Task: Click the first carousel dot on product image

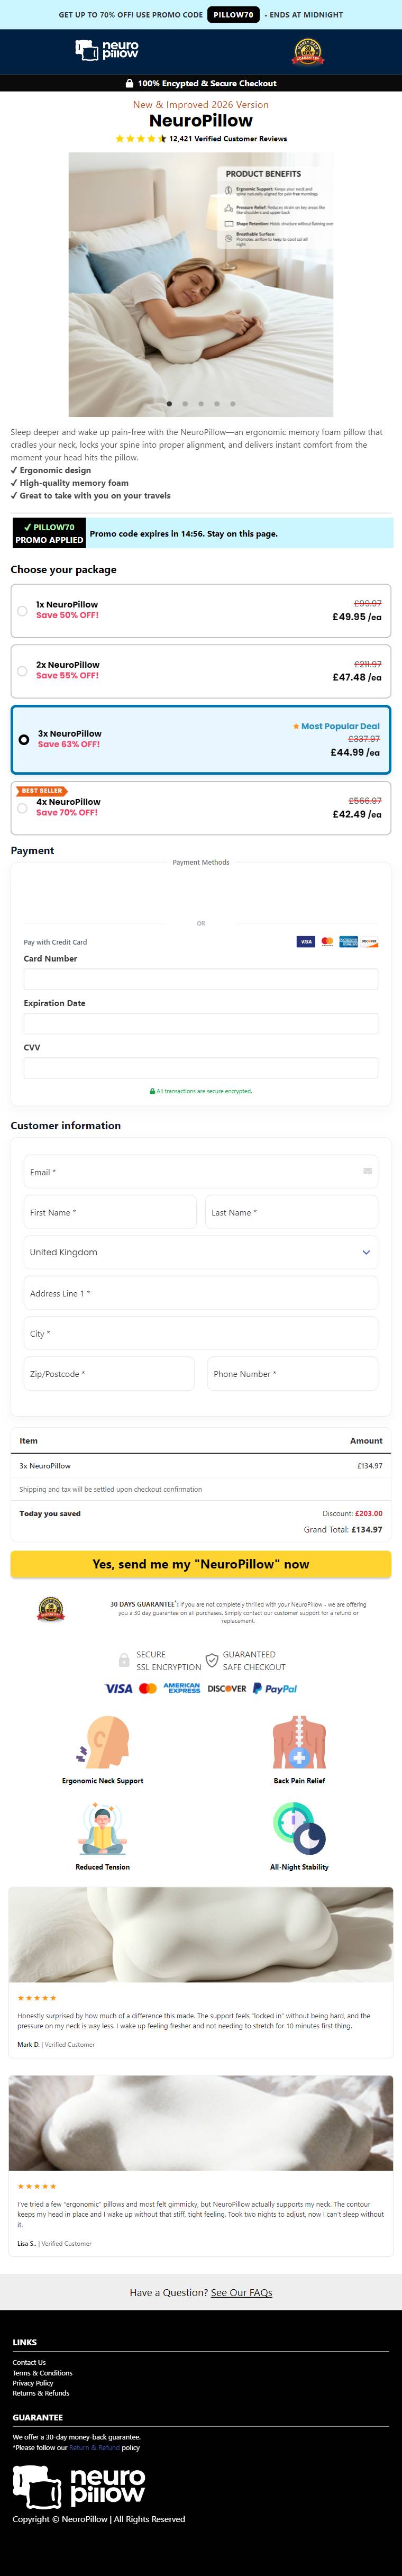Action: point(169,404)
